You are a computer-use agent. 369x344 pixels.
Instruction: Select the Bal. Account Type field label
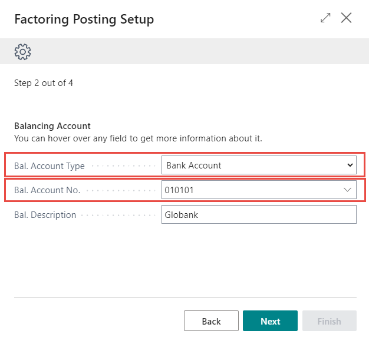coord(50,166)
